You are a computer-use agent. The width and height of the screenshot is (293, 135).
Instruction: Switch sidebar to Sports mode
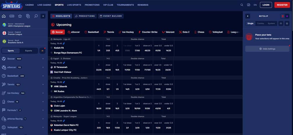coord(11,51)
